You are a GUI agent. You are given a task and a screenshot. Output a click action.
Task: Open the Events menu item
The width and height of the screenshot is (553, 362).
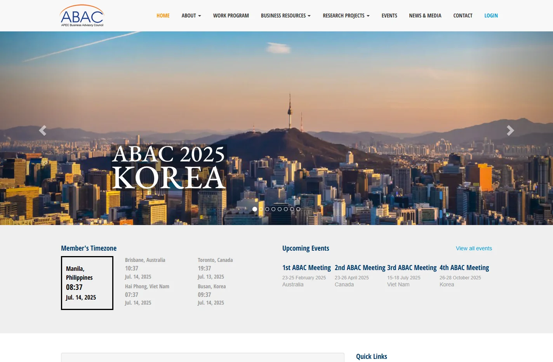[x=389, y=16]
